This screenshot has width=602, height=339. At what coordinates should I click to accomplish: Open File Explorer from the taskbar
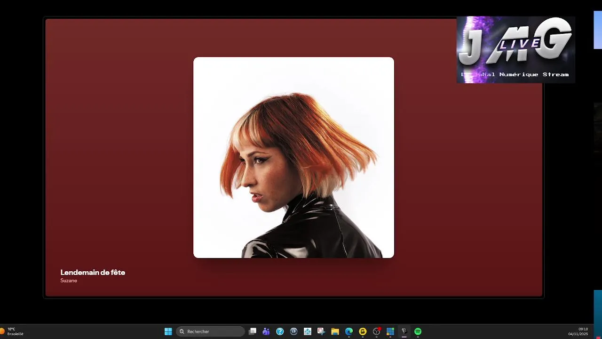(335, 331)
